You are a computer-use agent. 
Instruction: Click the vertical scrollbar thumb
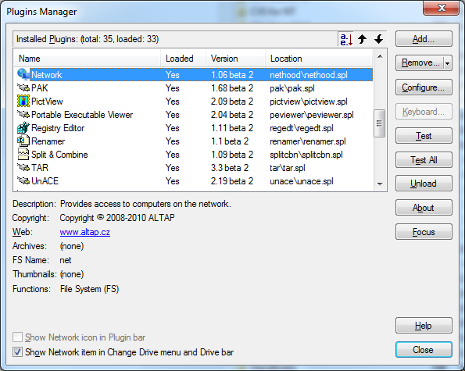(380, 123)
